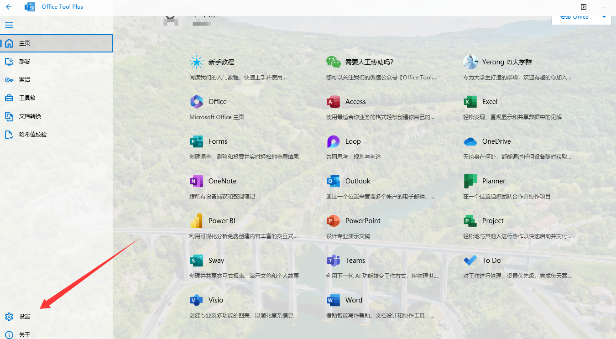Open the command box icon in title bar
This screenshot has width=616, height=339.
click(x=583, y=7)
